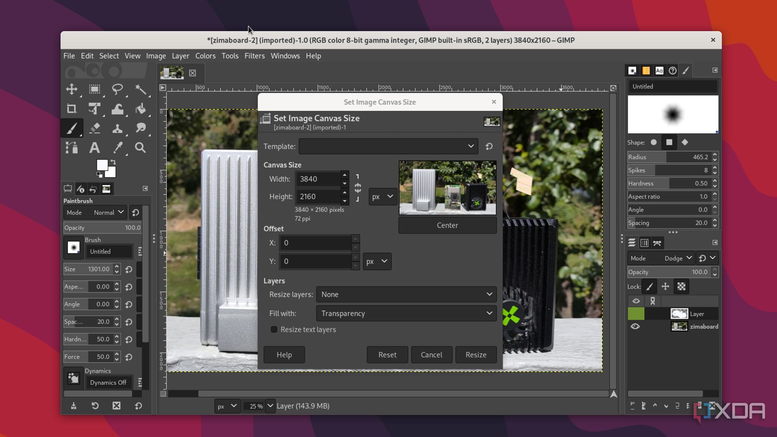Click the Center button
777x437 pixels.
pos(447,225)
